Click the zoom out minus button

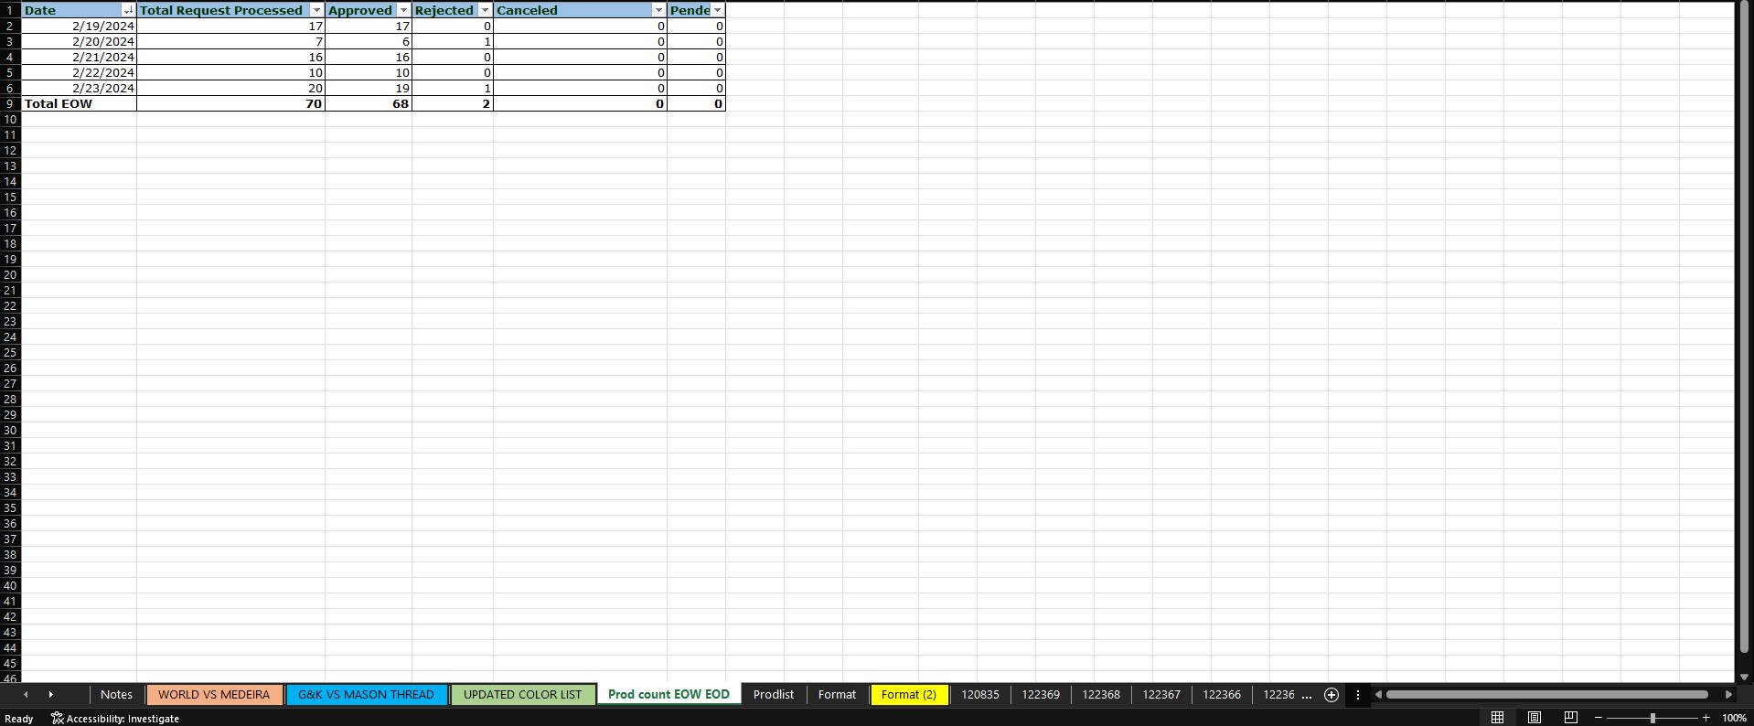pos(1598,718)
